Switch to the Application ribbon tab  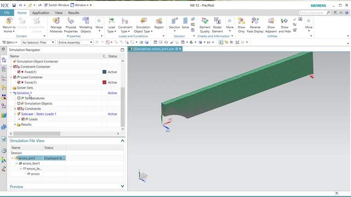41,13
